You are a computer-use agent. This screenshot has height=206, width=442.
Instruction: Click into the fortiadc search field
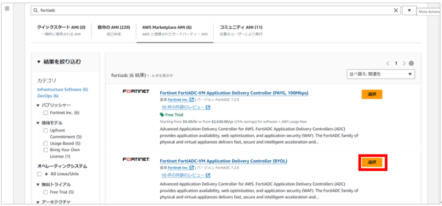215,10
